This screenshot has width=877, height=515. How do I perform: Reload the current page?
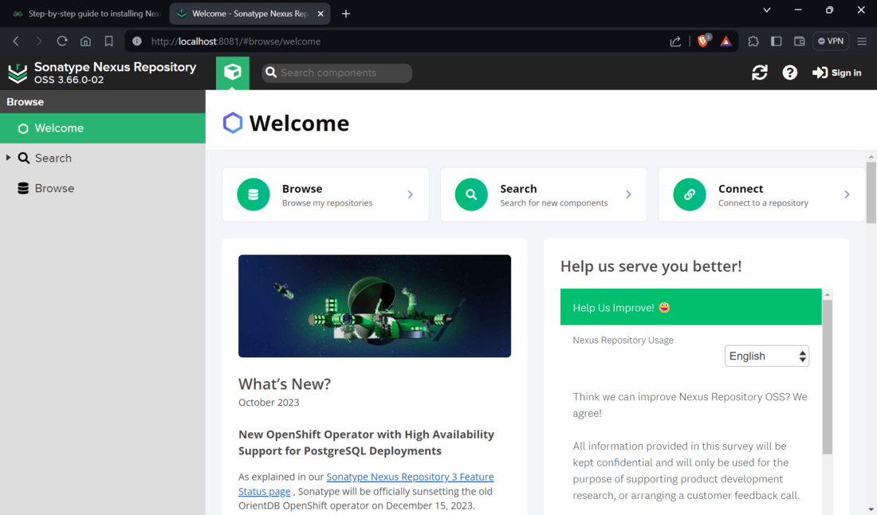click(x=62, y=41)
